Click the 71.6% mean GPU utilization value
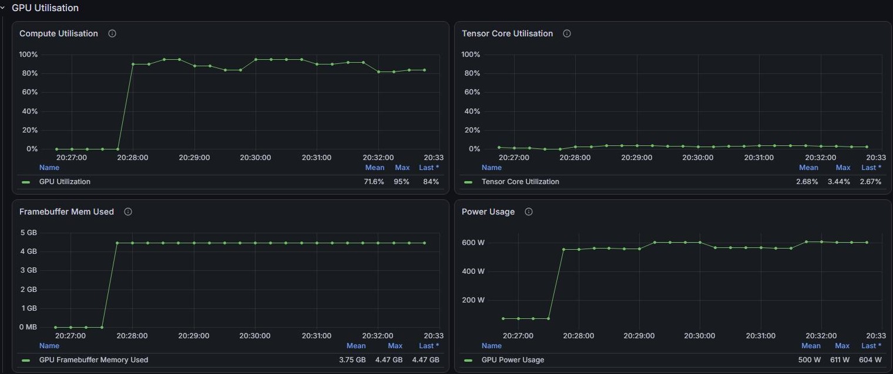The image size is (893, 374). tap(374, 182)
